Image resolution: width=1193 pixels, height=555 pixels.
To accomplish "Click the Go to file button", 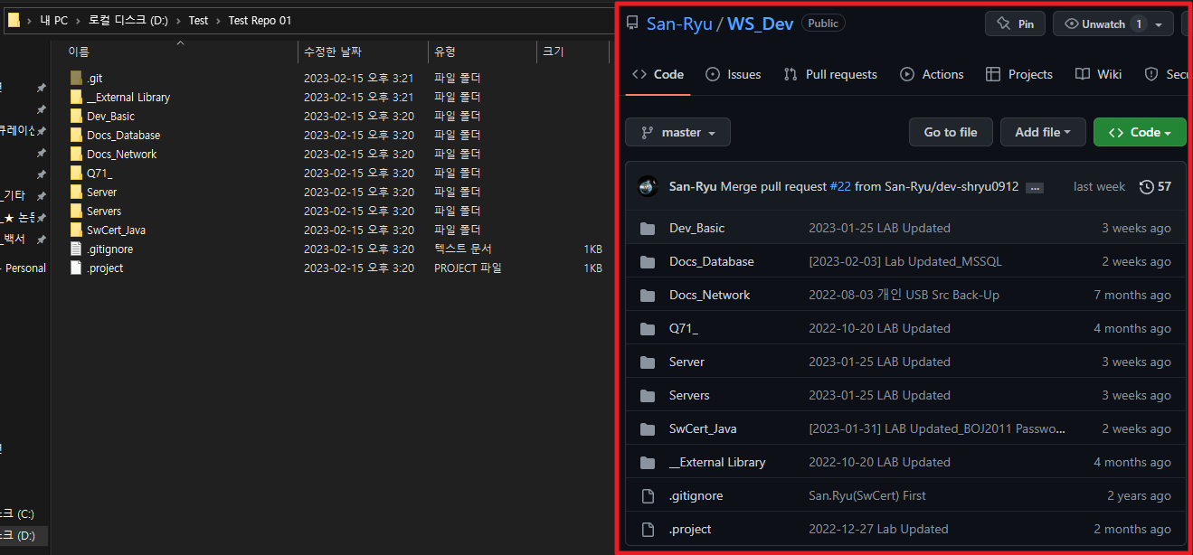I will (x=951, y=132).
